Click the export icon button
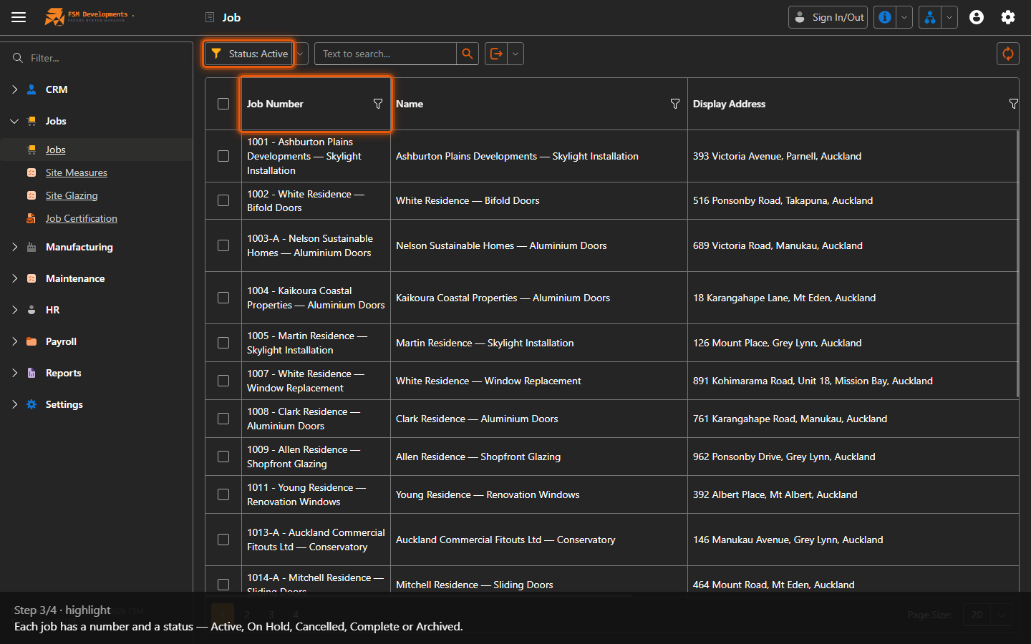Image resolution: width=1031 pixels, height=644 pixels. pyautogui.click(x=496, y=54)
